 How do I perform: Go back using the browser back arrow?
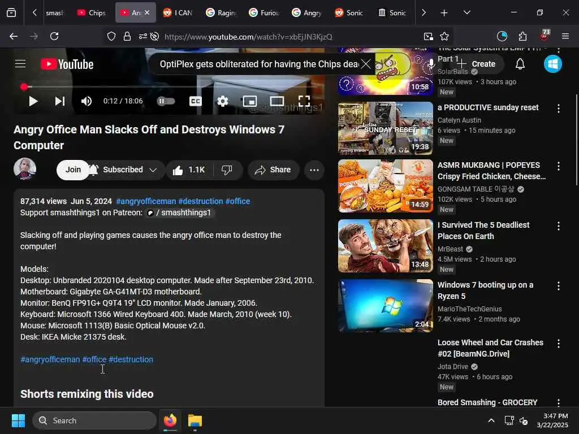coord(14,36)
